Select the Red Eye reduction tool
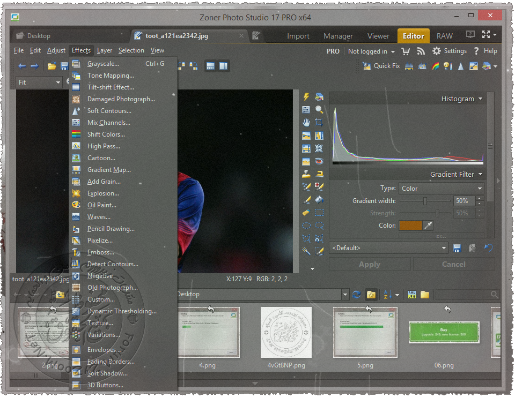 coord(319,161)
